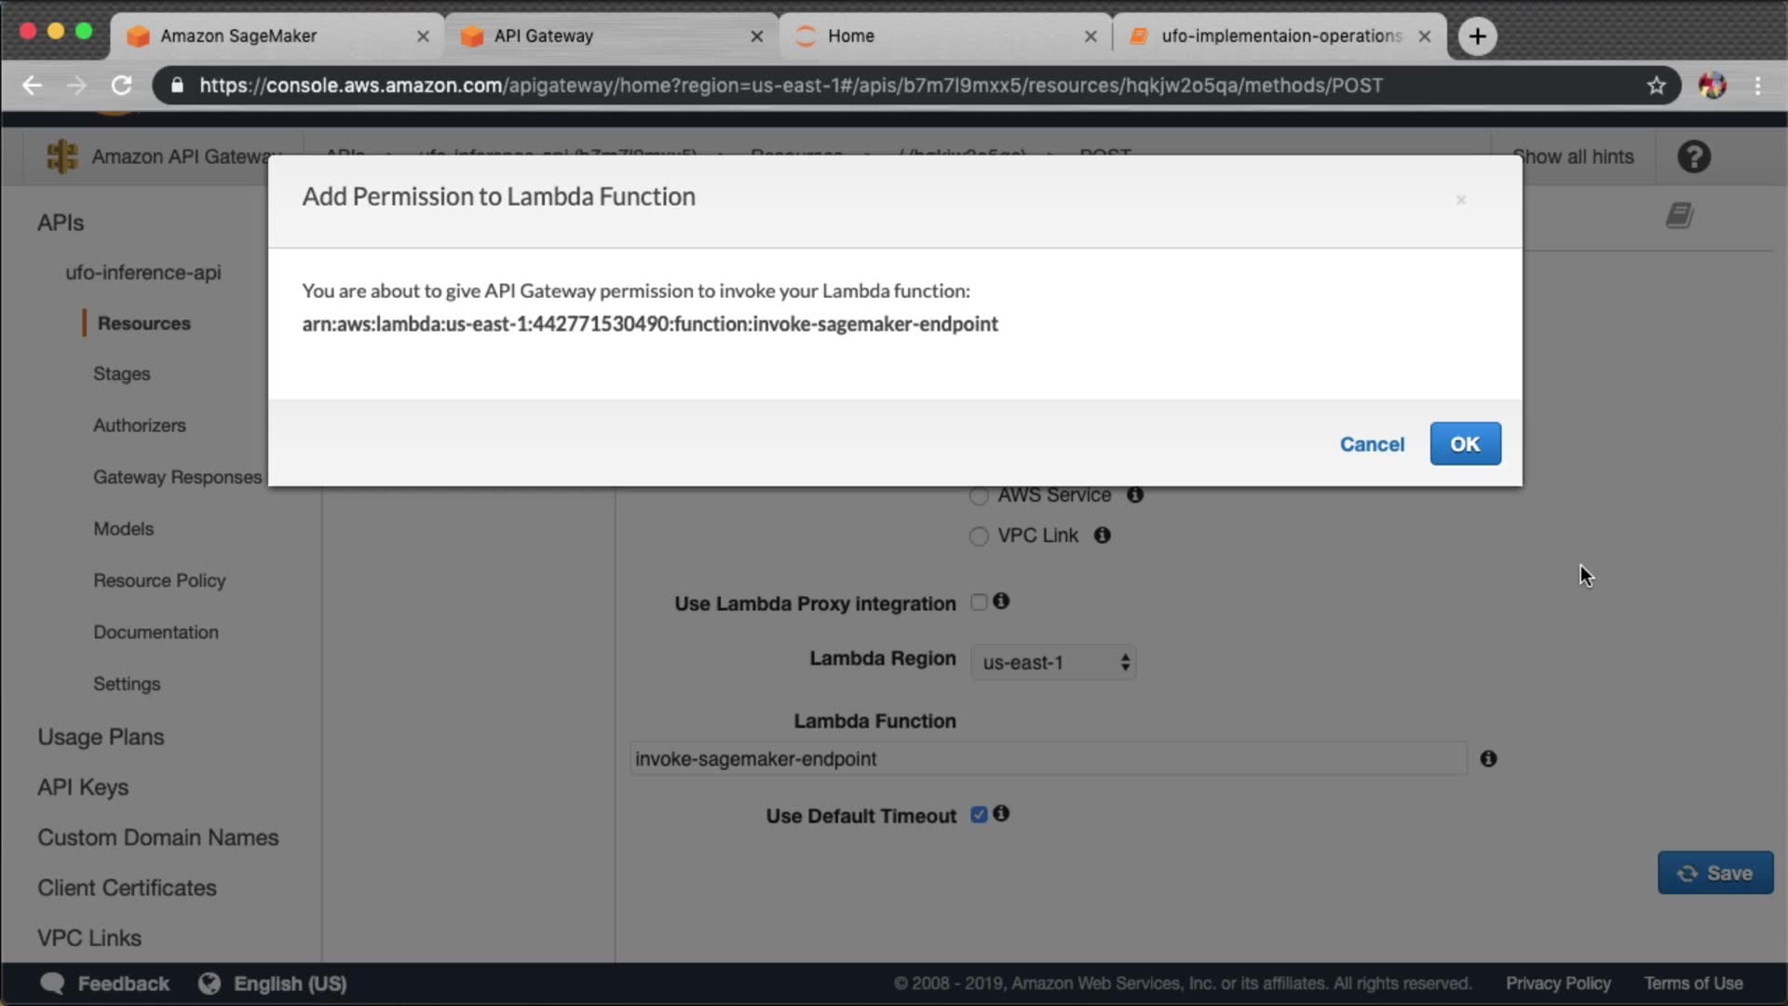Select the VPC Link radio button
The height and width of the screenshot is (1006, 1788).
[978, 536]
